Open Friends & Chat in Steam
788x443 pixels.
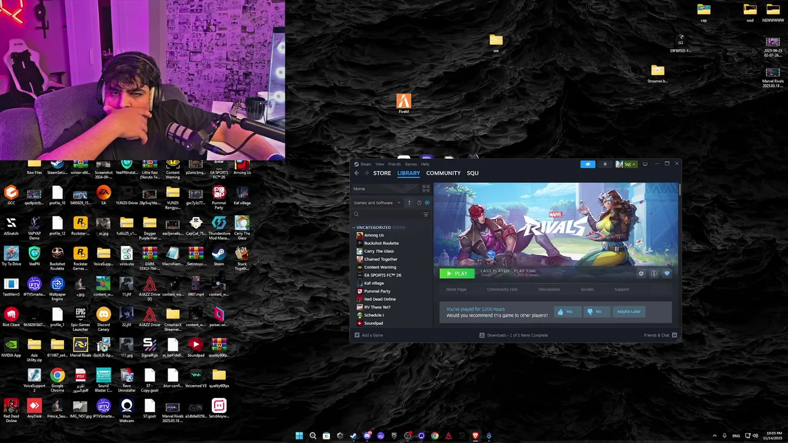click(x=660, y=335)
